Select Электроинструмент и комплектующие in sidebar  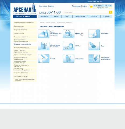(x=25, y=62)
